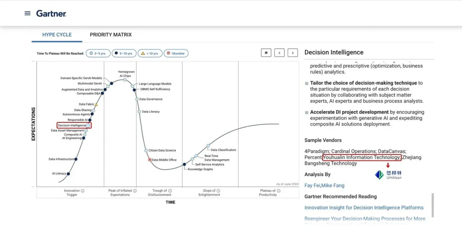Click the home reset chart button

266,53
